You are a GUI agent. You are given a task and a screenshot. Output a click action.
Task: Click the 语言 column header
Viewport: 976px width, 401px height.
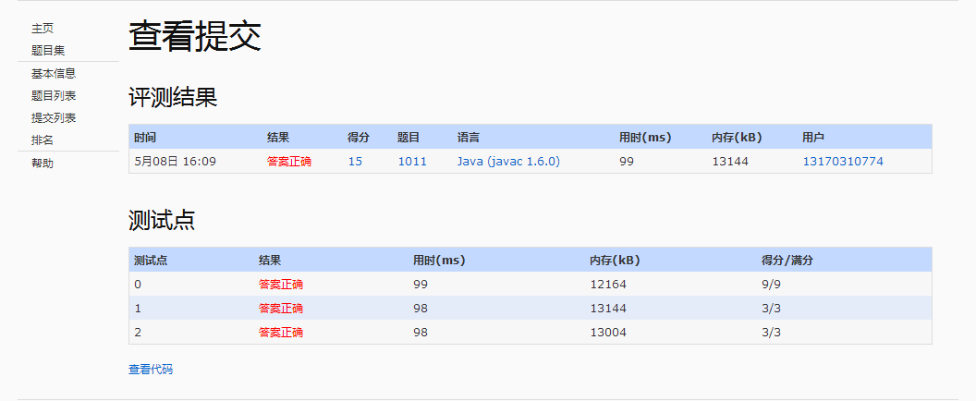point(468,137)
